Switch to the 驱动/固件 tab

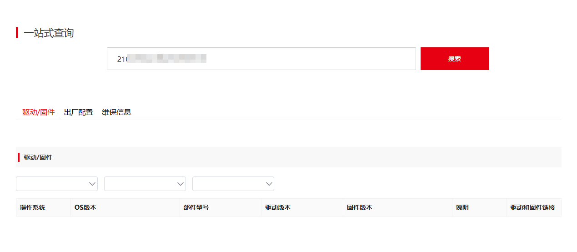click(x=39, y=112)
